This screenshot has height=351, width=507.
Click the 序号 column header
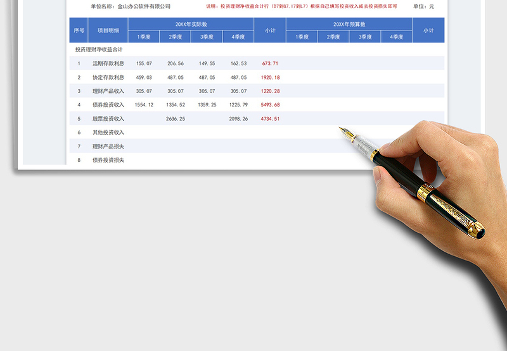pyautogui.click(x=79, y=30)
